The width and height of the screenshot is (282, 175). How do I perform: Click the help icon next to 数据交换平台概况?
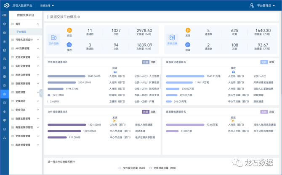click(79, 17)
